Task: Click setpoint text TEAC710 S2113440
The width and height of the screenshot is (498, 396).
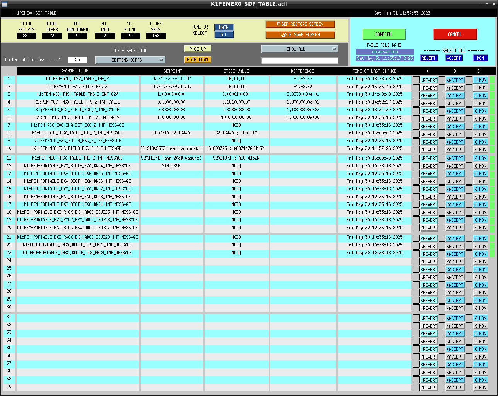Action: point(172,133)
